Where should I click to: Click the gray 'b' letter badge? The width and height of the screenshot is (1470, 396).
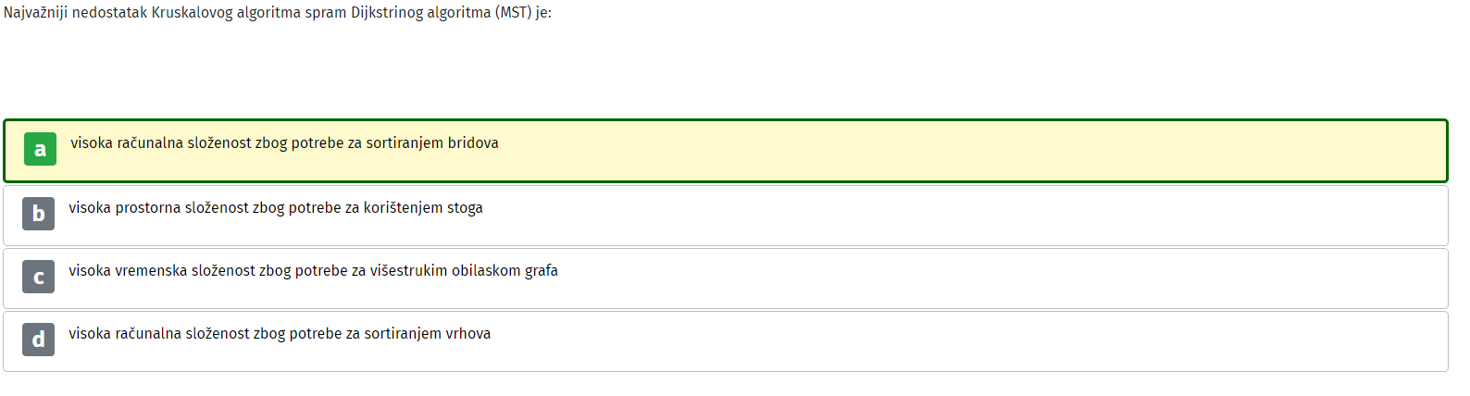[38, 214]
